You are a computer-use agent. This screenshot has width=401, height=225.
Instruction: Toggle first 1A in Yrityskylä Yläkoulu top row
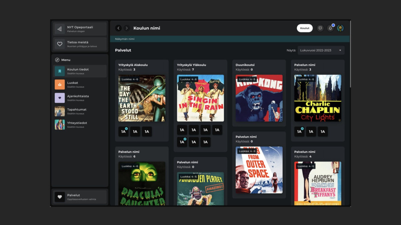pos(182,130)
